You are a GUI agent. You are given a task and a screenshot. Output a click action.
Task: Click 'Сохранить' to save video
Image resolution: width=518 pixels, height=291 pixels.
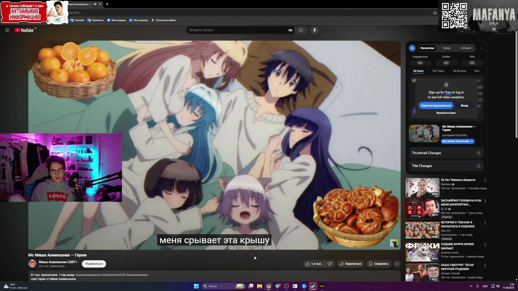(378, 264)
